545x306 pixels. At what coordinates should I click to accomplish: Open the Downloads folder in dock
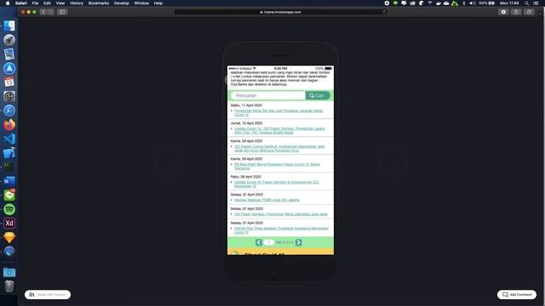[x=9, y=272]
